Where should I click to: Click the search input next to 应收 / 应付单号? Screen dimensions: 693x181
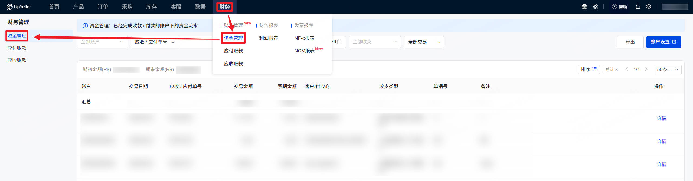tap(195, 42)
